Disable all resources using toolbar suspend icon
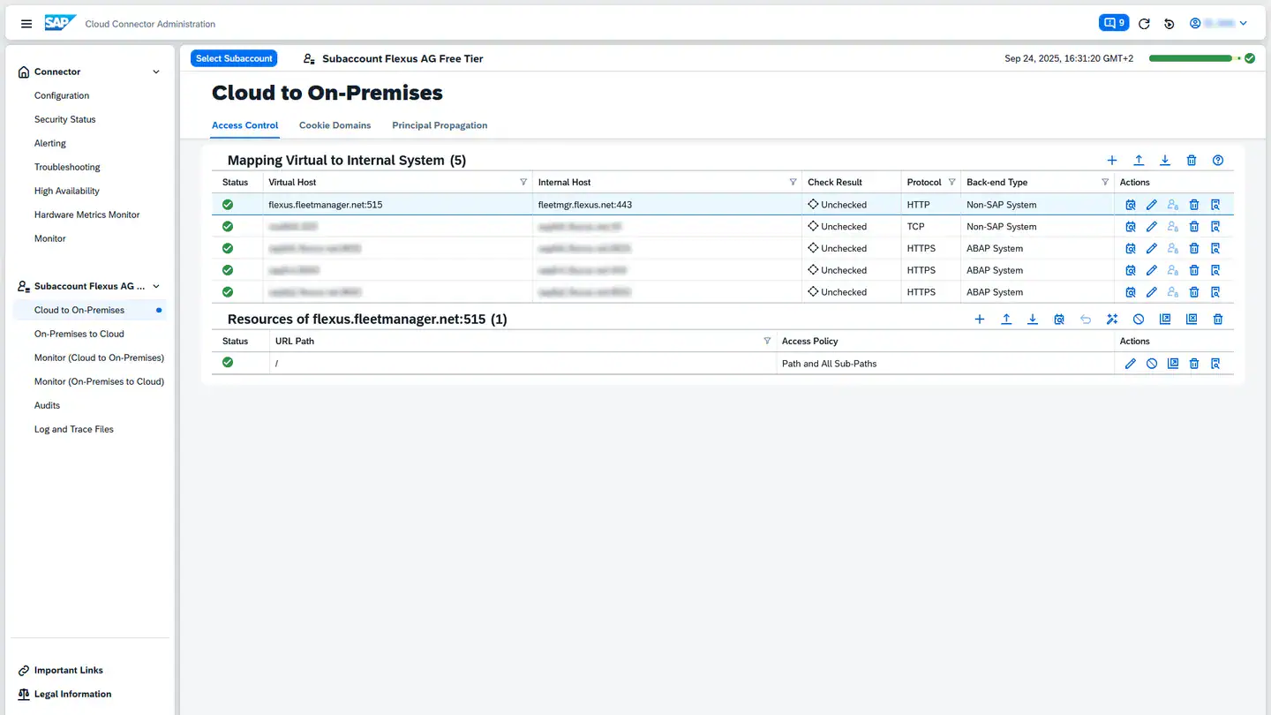 point(1139,320)
